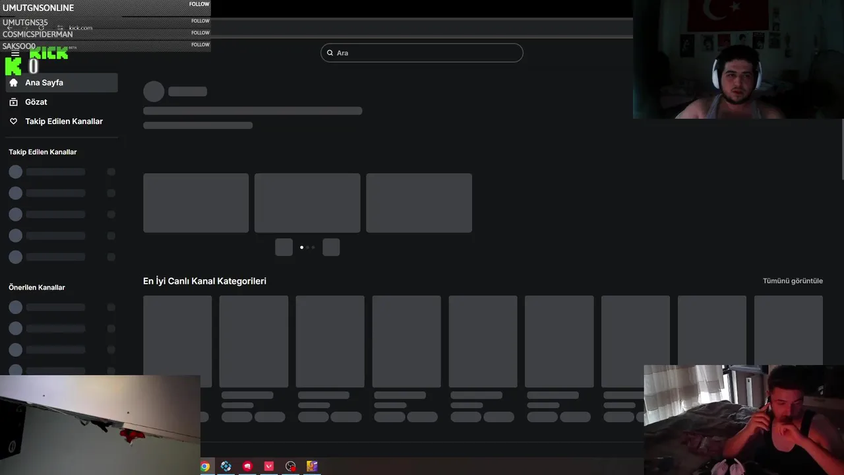Open OBS Studio from the taskbar

291,466
